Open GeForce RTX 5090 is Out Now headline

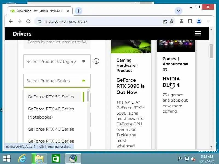coord(131,86)
